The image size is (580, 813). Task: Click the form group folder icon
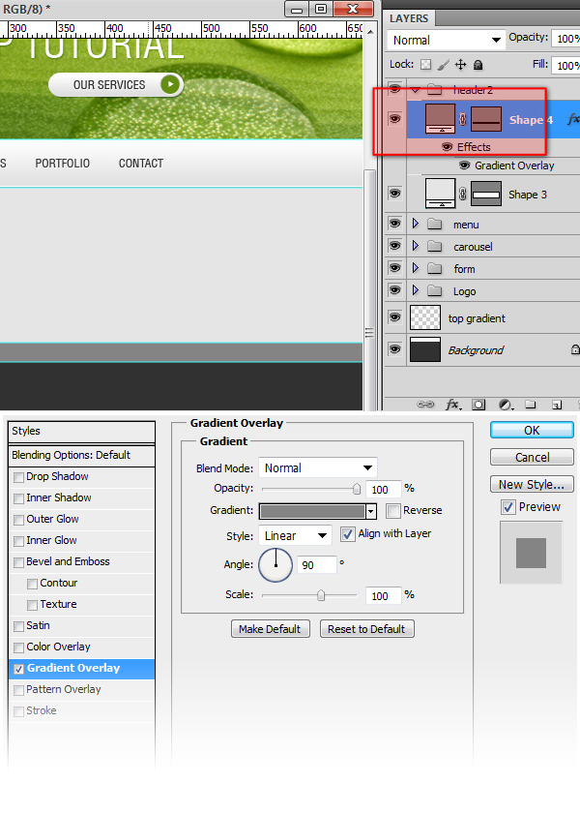click(x=434, y=268)
